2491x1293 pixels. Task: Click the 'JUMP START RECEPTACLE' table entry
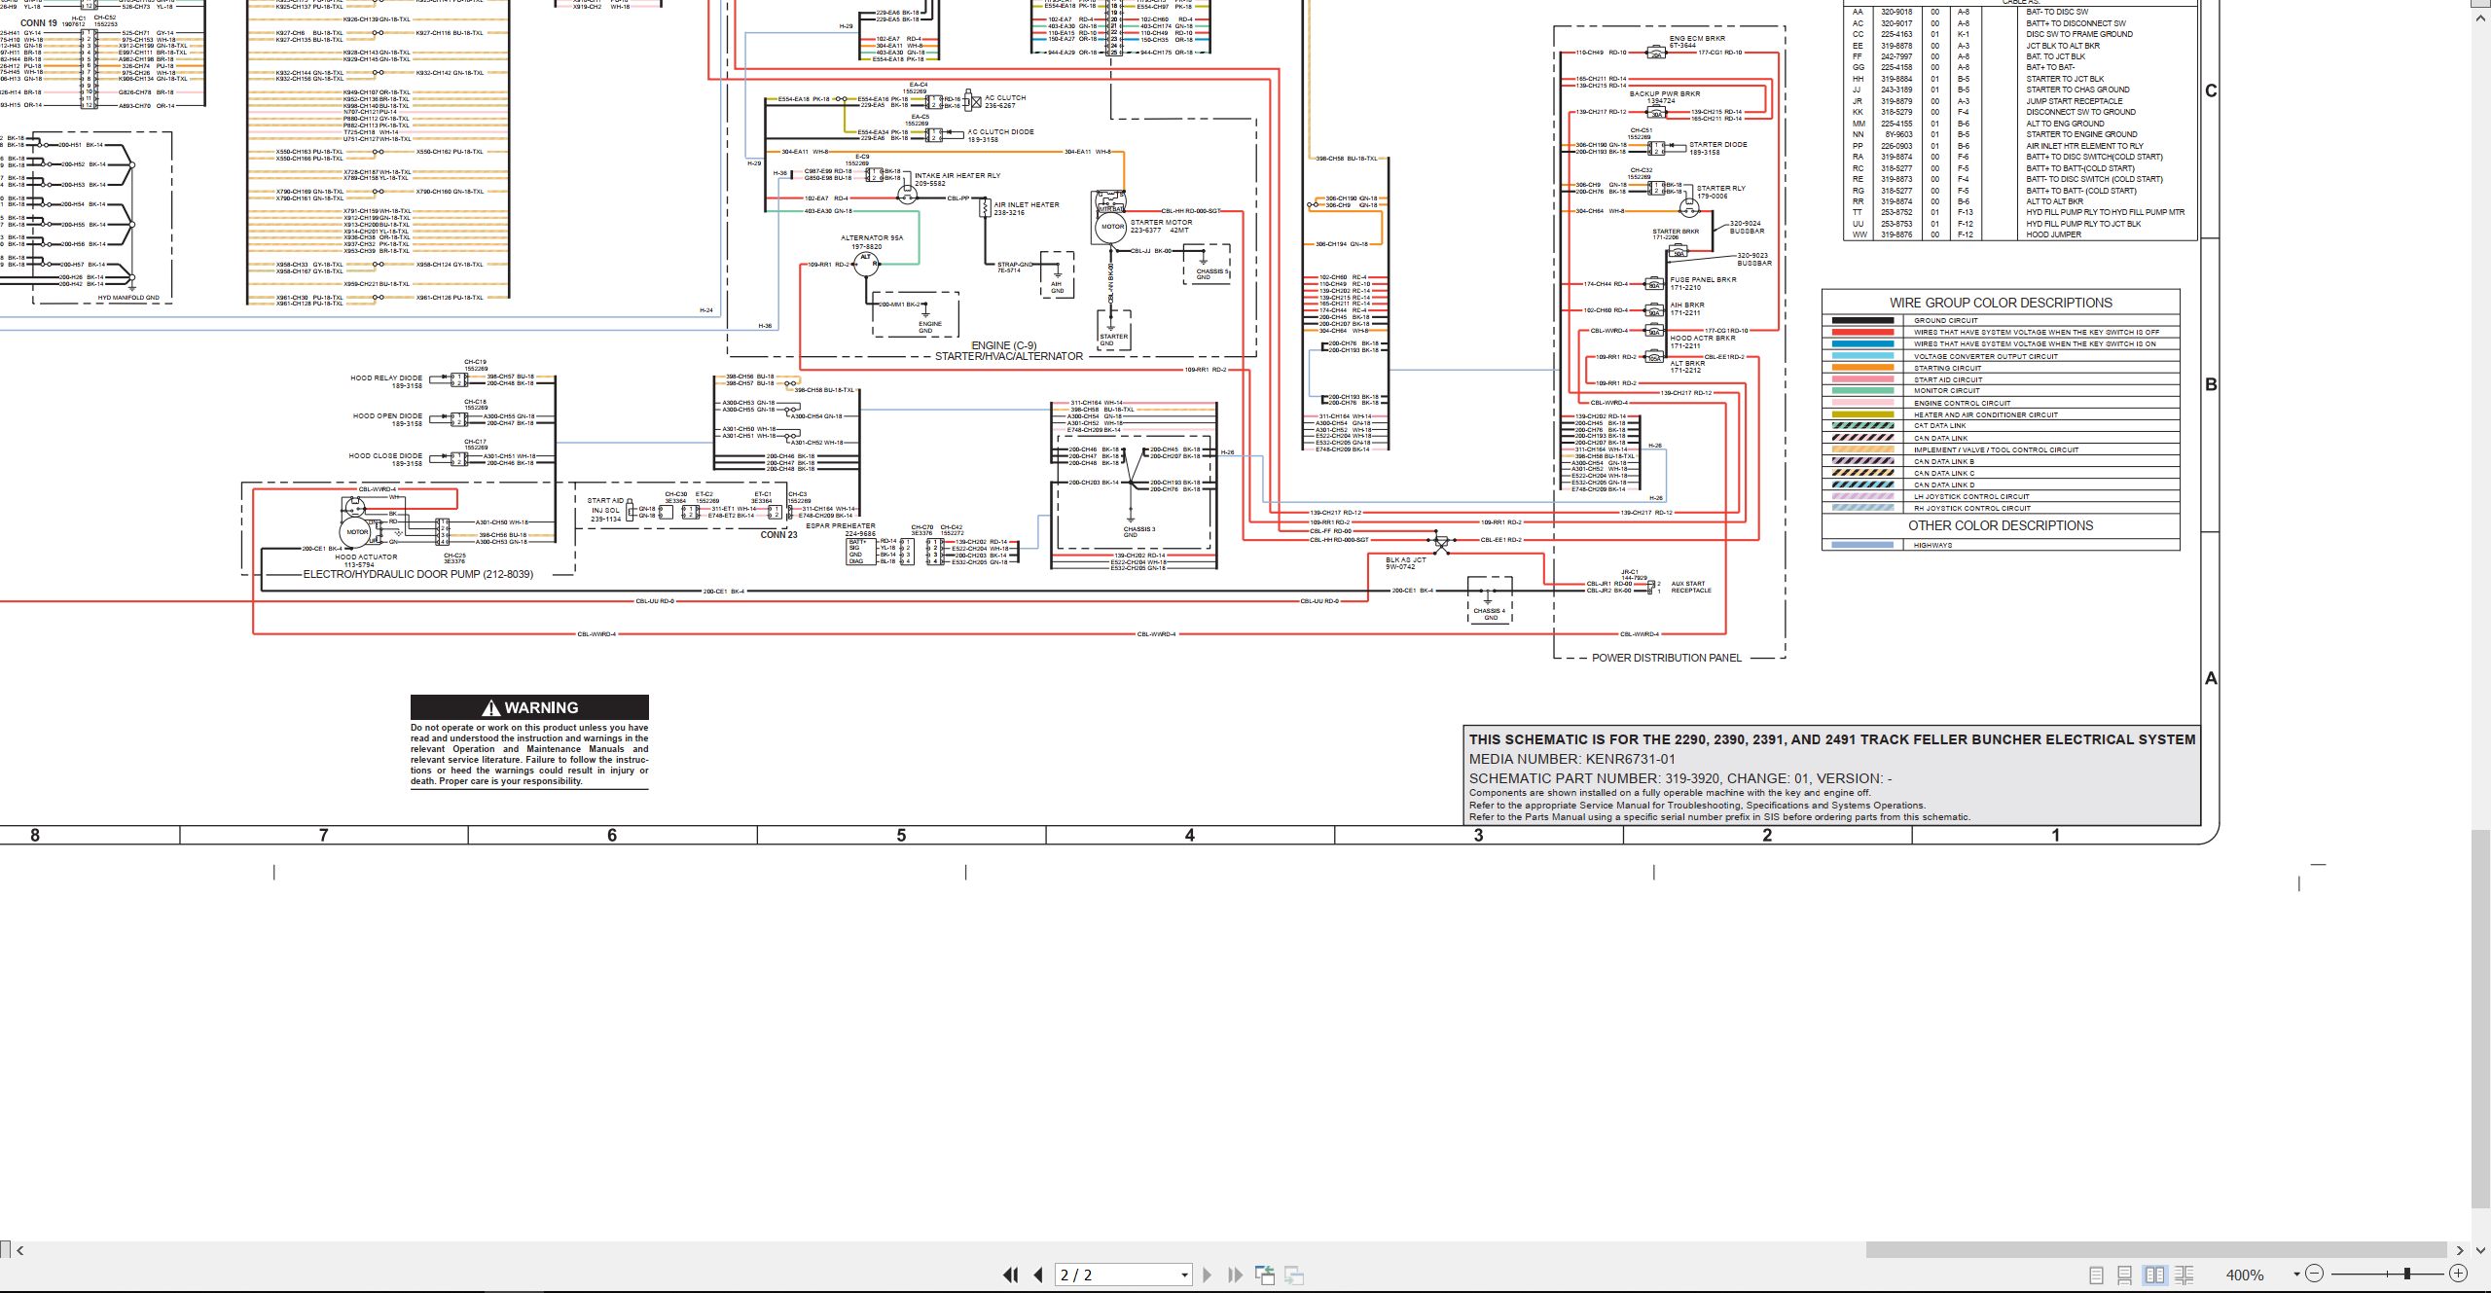pyautogui.click(x=2075, y=101)
